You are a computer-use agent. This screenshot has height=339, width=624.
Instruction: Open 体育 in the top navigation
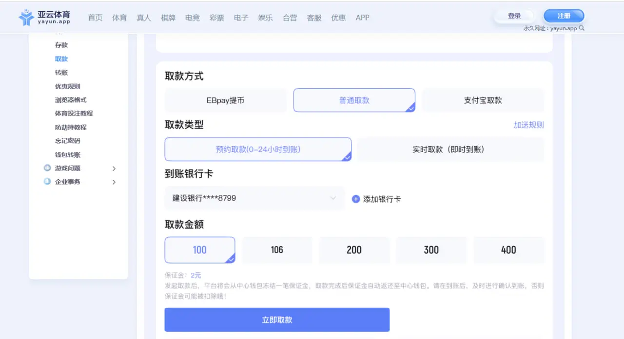(119, 18)
